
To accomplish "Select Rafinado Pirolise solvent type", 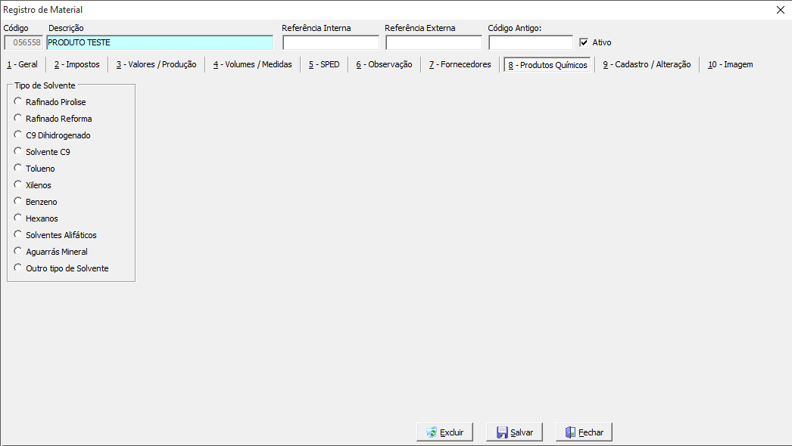I will (18, 101).
